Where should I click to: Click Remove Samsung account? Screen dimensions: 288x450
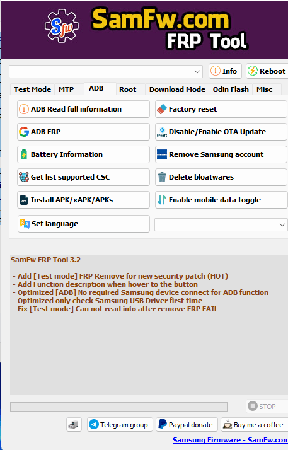(221, 154)
